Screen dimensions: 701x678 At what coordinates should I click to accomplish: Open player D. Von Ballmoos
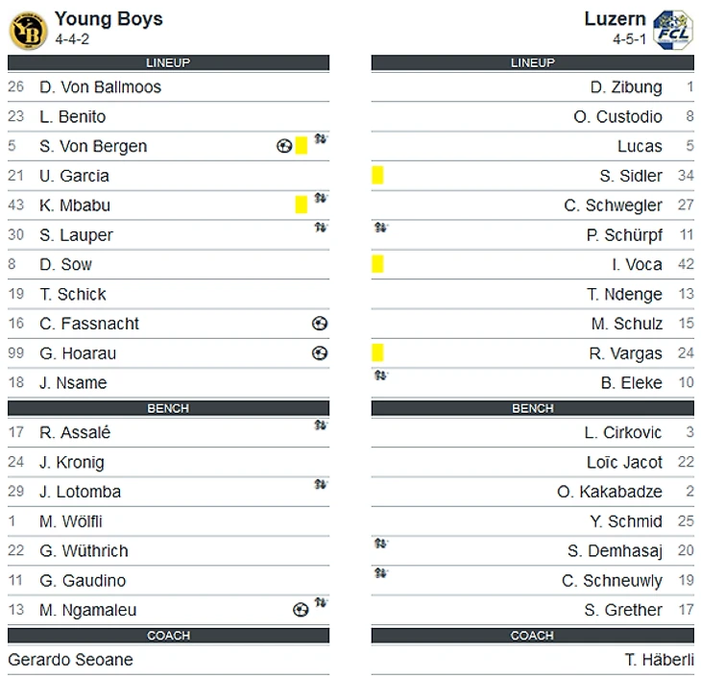100,87
